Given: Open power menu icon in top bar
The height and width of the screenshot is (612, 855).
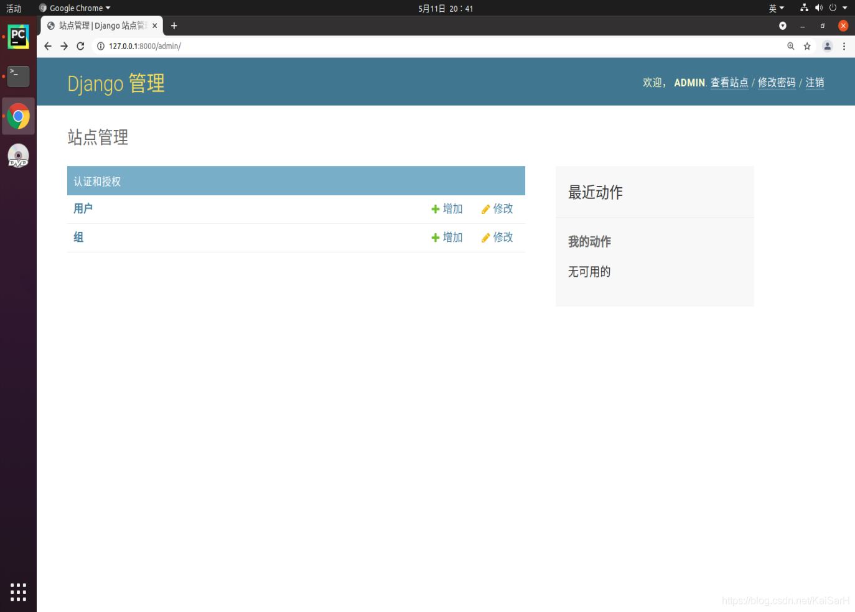Looking at the screenshot, I should pyautogui.click(x=833, y=8).
